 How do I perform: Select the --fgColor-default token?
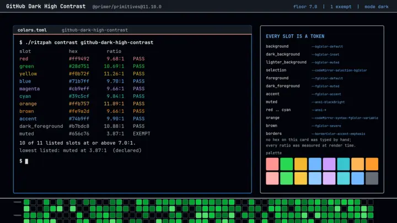click(327, 78)
